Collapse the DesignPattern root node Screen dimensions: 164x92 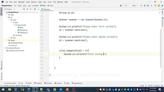[x=4, y=12]
